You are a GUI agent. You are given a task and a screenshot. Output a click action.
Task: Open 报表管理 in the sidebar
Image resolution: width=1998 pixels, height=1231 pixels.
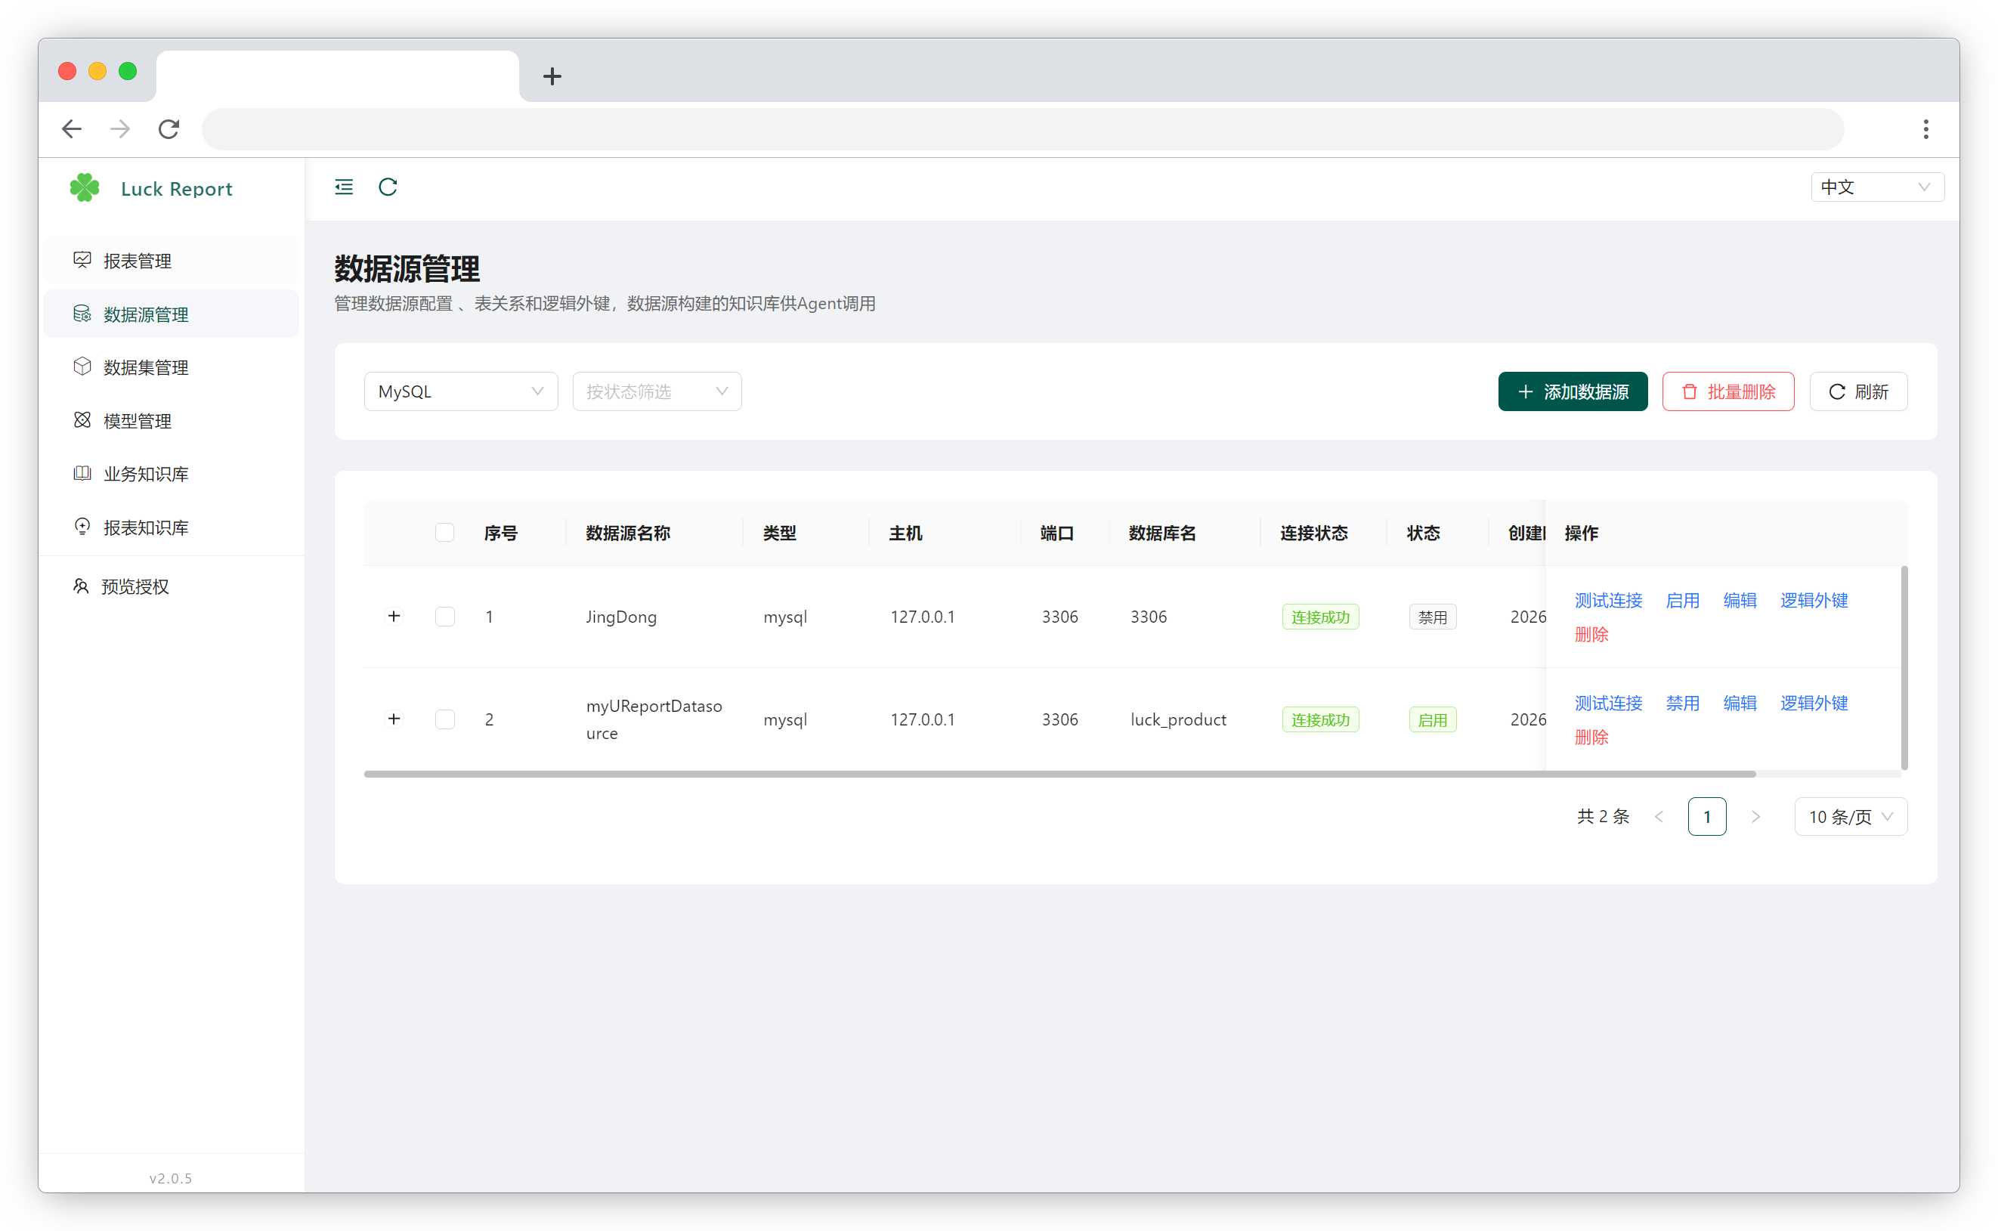(x=172, y=261)
